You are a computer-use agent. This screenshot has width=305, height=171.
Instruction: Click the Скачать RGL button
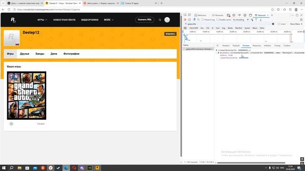point(144,20)
